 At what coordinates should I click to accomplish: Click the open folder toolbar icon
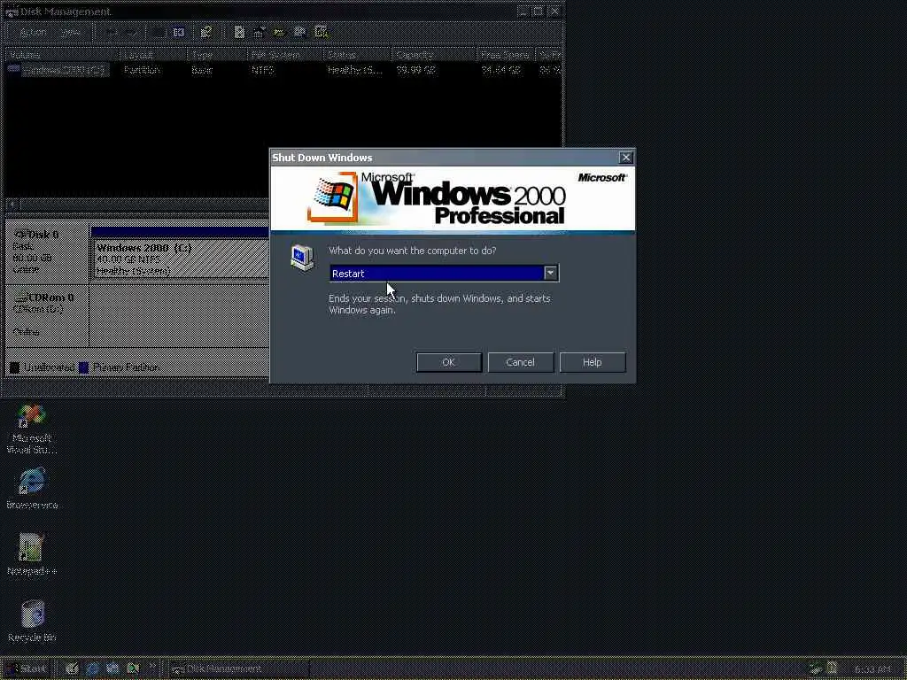pos(280,33)
